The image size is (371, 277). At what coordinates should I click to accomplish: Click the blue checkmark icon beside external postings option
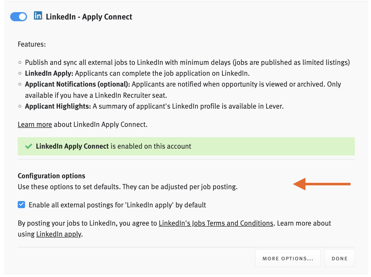pos(21,205)
